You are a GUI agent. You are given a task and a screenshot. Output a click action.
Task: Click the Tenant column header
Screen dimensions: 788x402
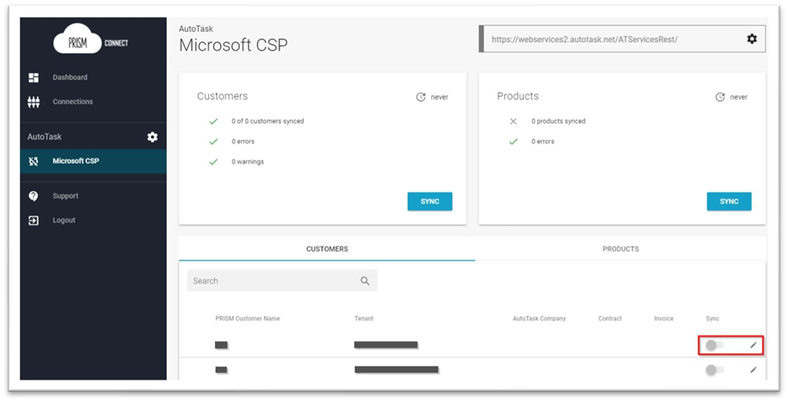[364, 319]
